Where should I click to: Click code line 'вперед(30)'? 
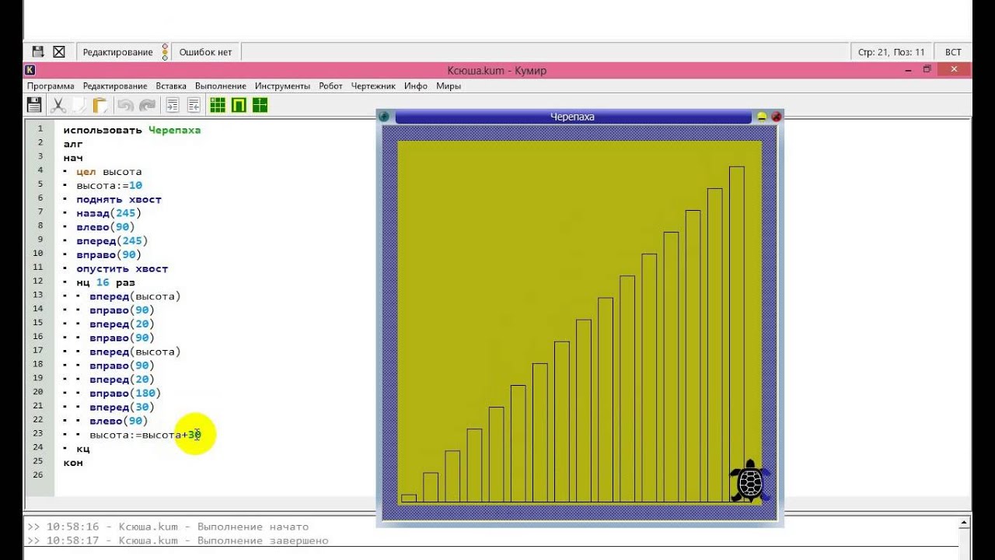(x=122, y=408)
